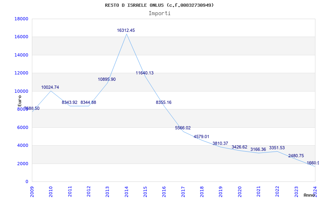Viewport: 319px width, 199px height.
Task: Select year 2017 on the x-axis
Action: coord(183,192)
